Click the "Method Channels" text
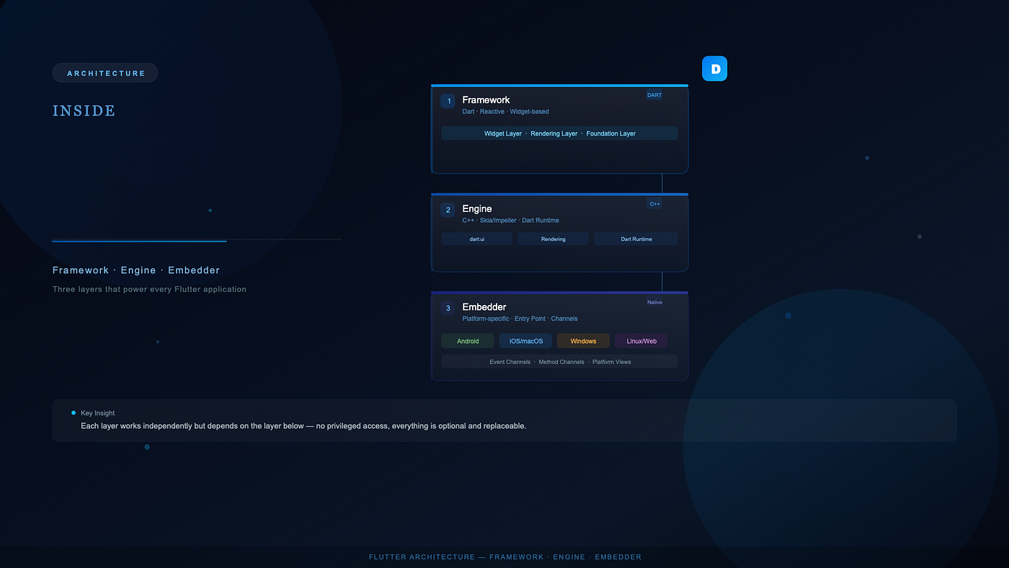1009x568 pixels. (561, 362)
